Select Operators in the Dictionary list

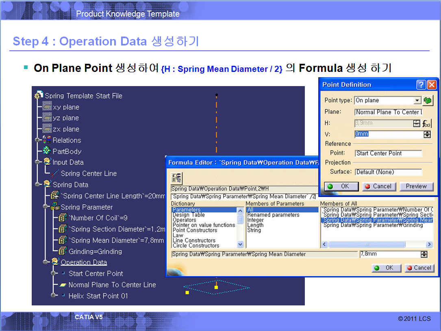coord(184,220)
